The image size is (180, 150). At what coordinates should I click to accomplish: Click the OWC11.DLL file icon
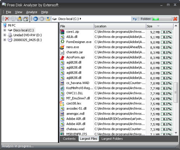[x=62, y=93]
